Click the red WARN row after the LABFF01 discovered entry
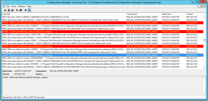 [102, 46]
